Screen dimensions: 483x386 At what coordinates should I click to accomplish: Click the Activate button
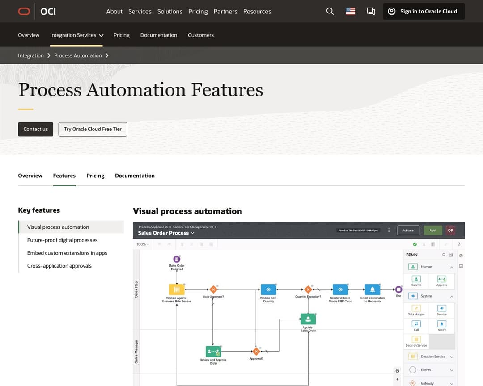point(408,230)
